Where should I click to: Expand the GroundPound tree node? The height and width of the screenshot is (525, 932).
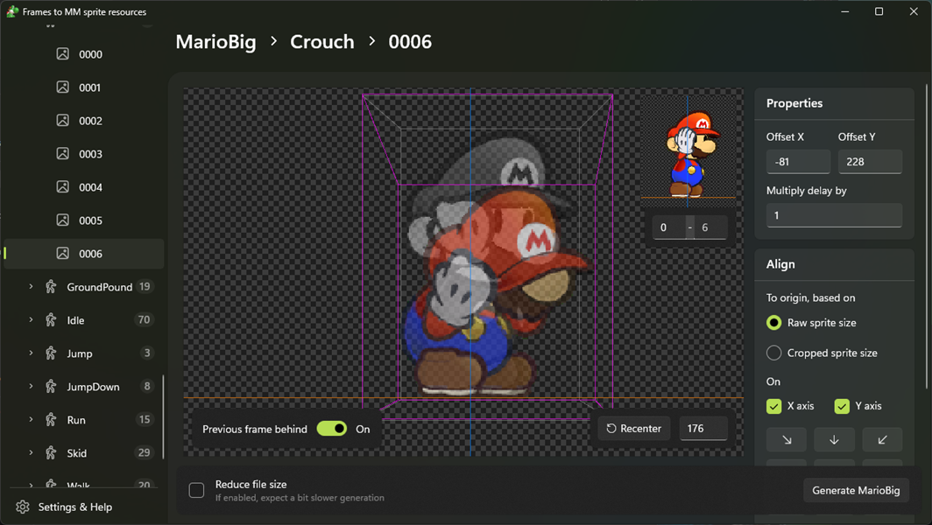coord(31,286)
